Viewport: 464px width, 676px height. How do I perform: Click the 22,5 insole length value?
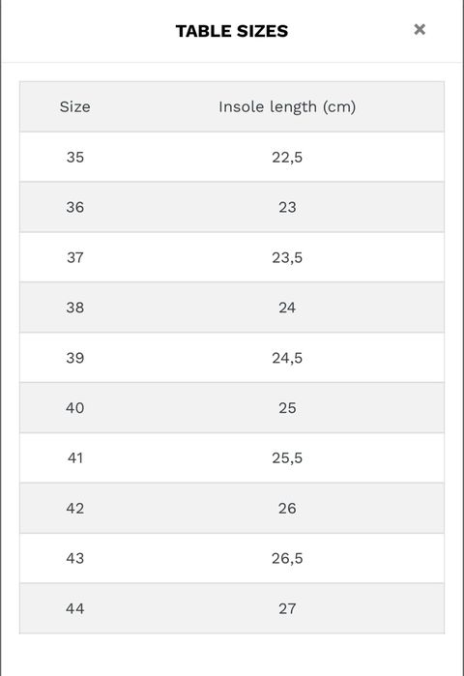pyautogui.click(x=287, y=157)
